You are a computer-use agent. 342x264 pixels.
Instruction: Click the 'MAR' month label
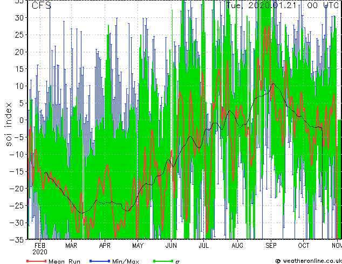click(x=71, y=246)
